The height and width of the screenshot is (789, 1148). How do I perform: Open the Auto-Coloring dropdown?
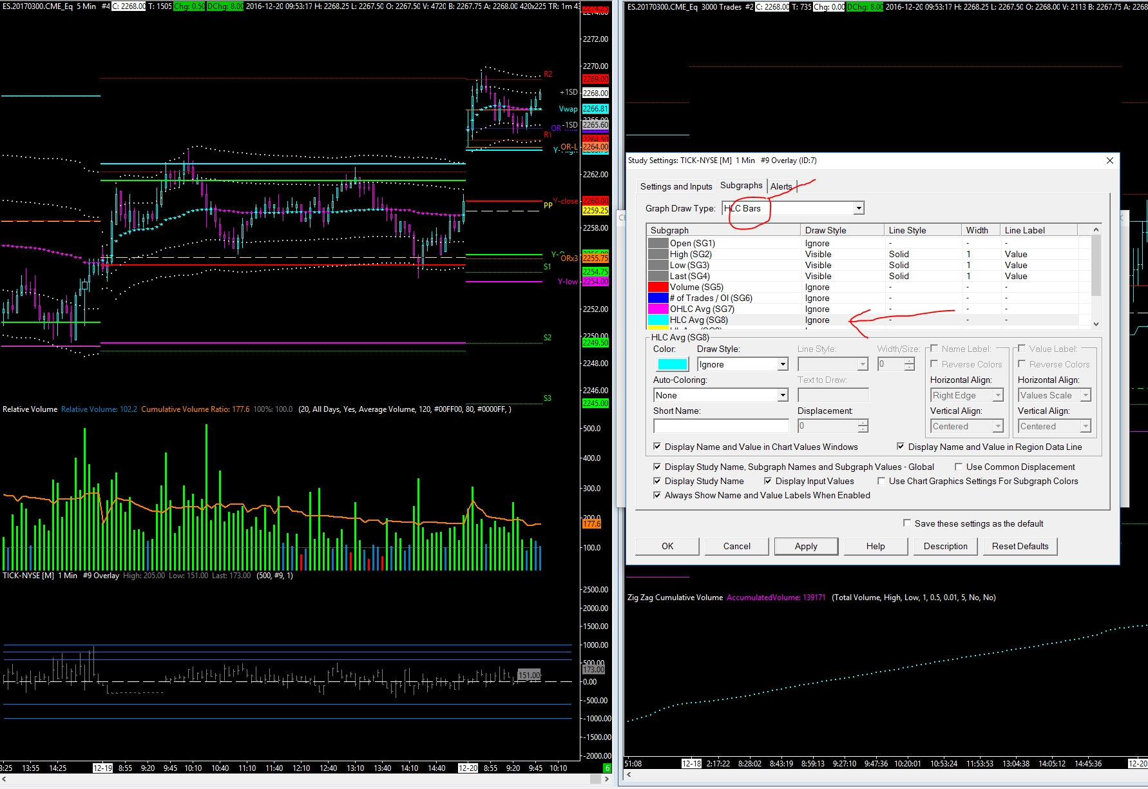782,396
